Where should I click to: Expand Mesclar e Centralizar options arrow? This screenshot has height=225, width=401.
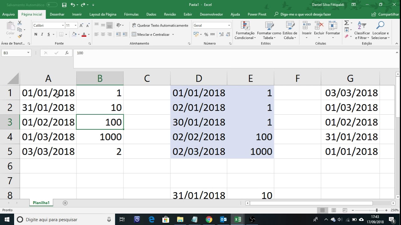[173, 34]
